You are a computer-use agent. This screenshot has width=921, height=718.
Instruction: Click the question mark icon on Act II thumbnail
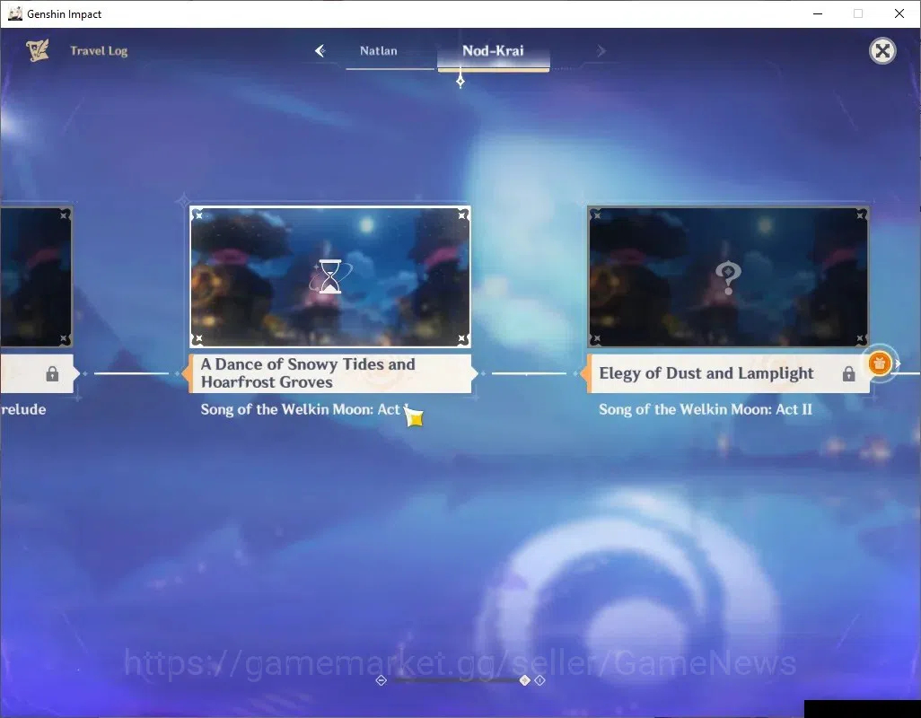[728, 277]
